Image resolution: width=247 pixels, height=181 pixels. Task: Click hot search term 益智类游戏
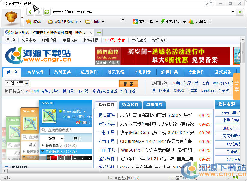[x=50, y=91]
